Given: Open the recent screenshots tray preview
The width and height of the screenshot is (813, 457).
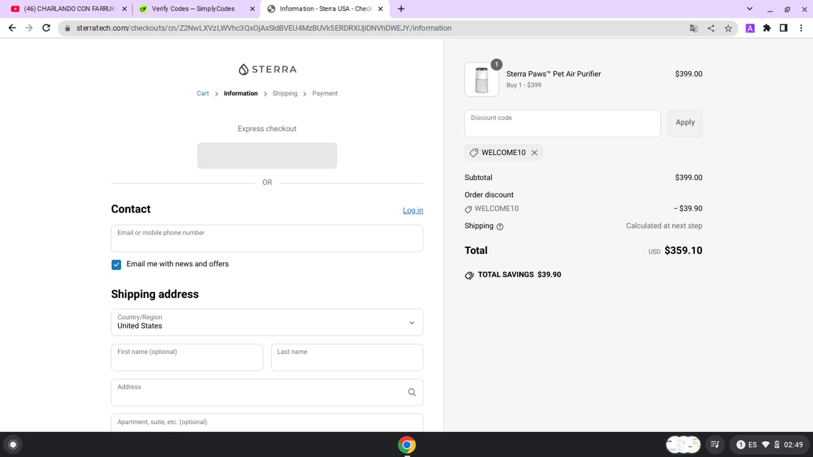Looking at the screenshot, I should coord(683,445).
